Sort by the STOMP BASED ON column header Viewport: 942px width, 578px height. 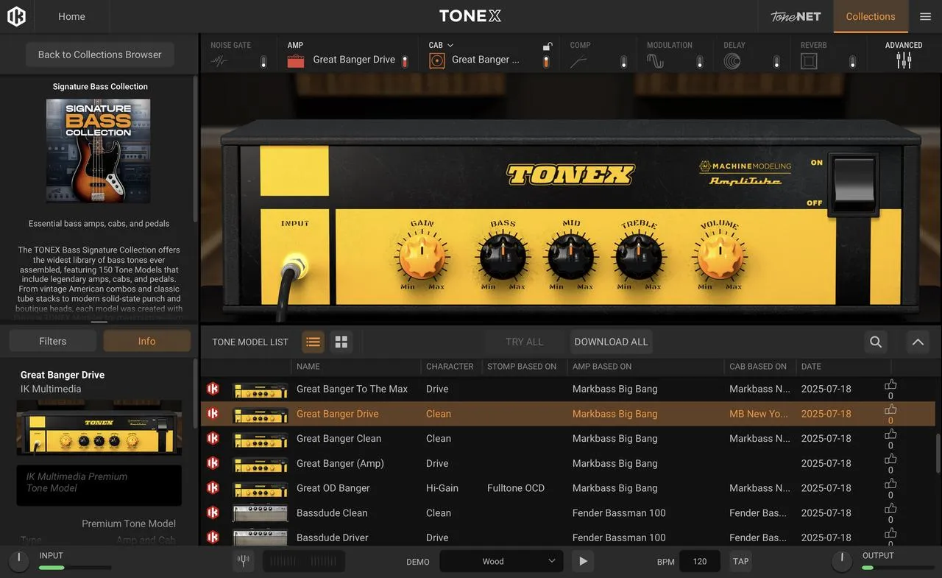coord(522,366)
